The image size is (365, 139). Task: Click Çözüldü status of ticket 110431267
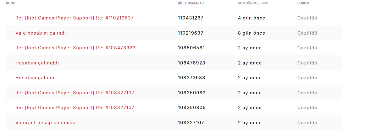tap(307, 18)
